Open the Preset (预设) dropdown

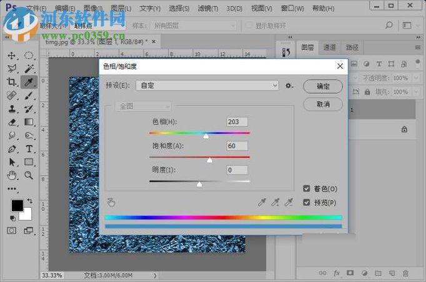click(207, 85)
